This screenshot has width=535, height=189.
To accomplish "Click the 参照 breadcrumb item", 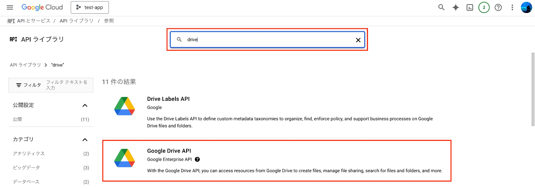I will [109, 21].
